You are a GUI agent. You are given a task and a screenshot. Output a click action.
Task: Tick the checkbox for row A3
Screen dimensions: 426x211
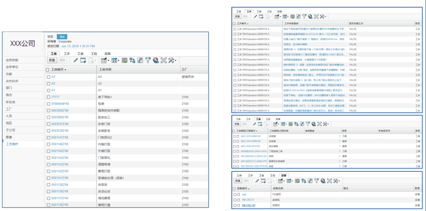[48, 77]
